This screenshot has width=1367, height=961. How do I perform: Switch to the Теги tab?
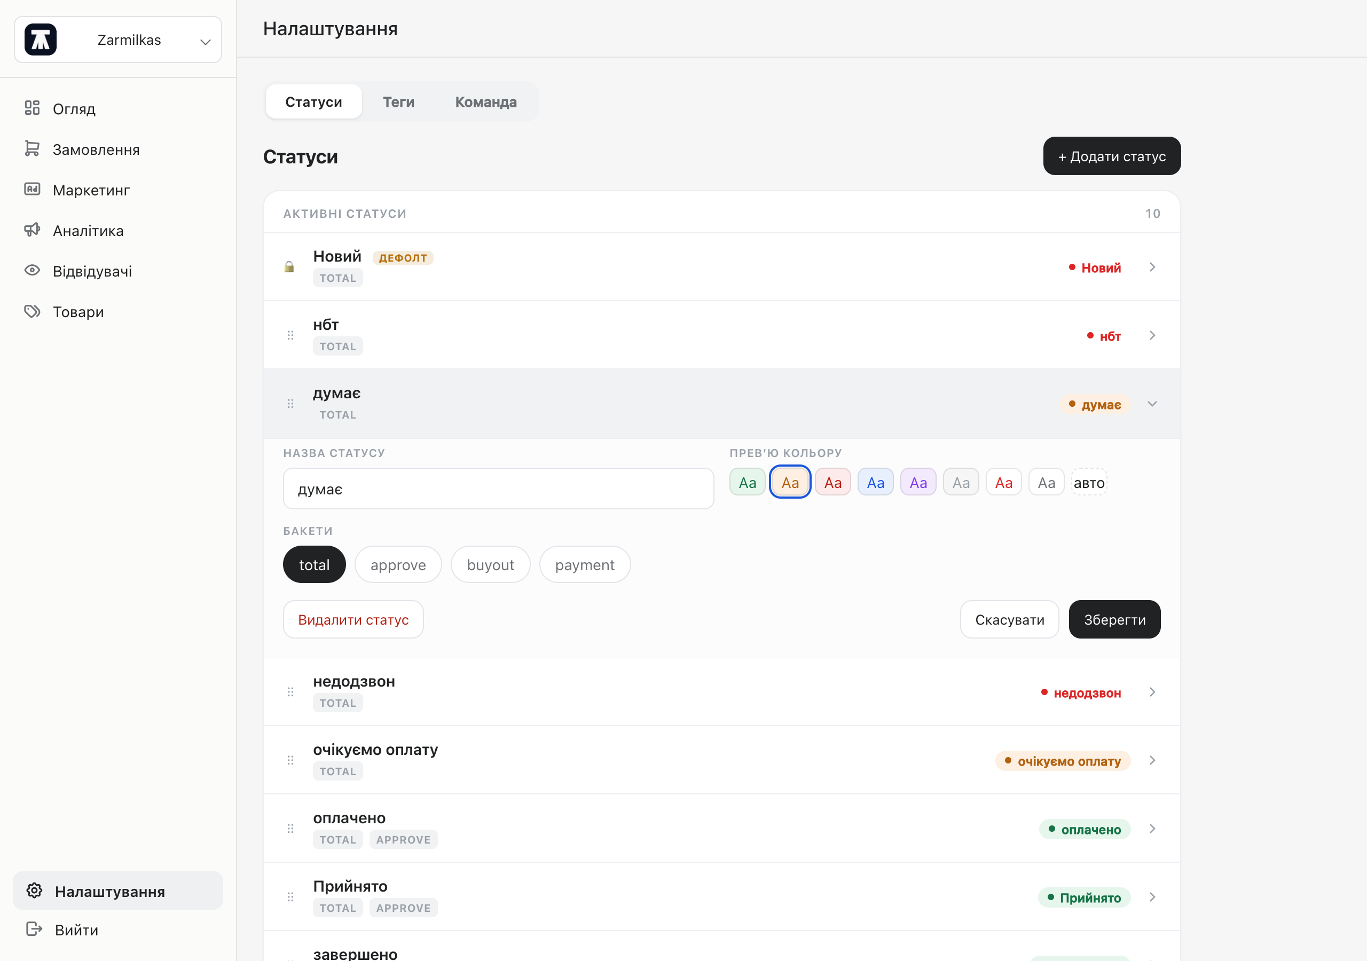398,102
